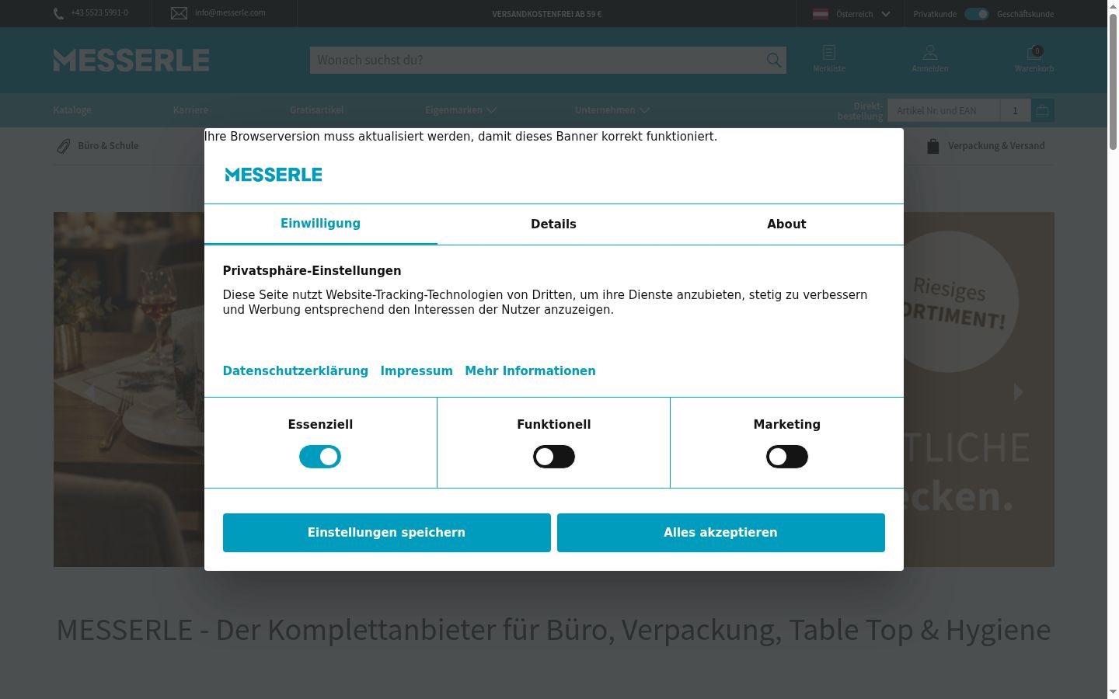
Task: Click the Artikel Nr. und EAN field
Action: point(944,110)
